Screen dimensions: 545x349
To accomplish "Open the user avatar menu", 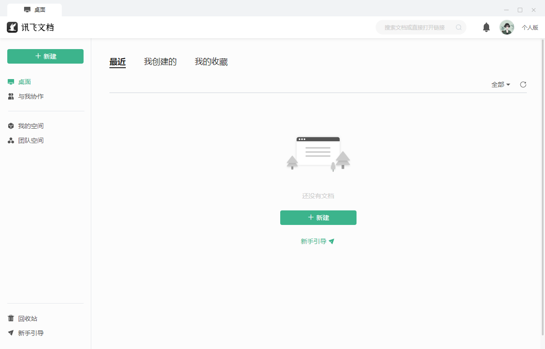I will coord(507,27).
